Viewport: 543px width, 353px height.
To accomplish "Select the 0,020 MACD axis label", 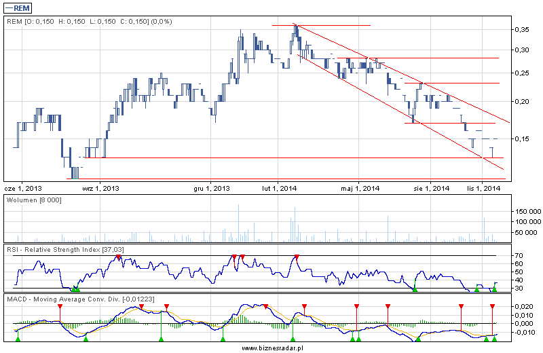I will tap(524, 307).
